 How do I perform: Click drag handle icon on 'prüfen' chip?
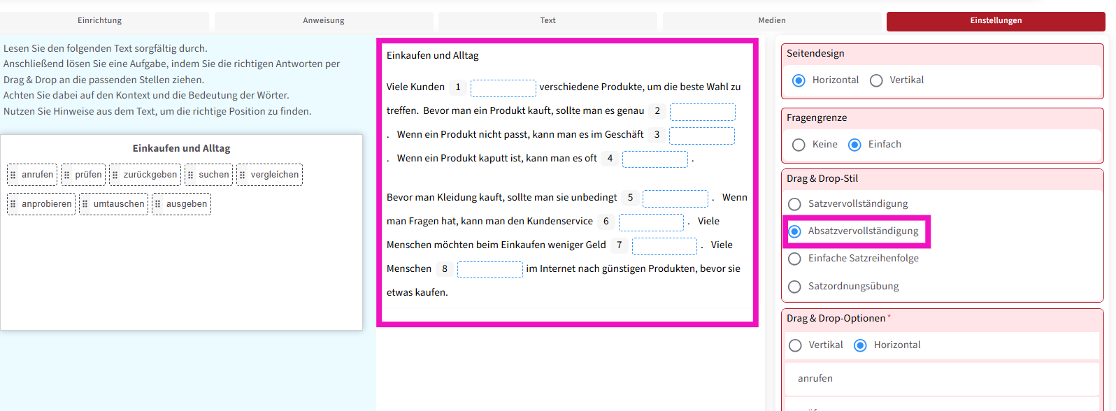[67, 175]
